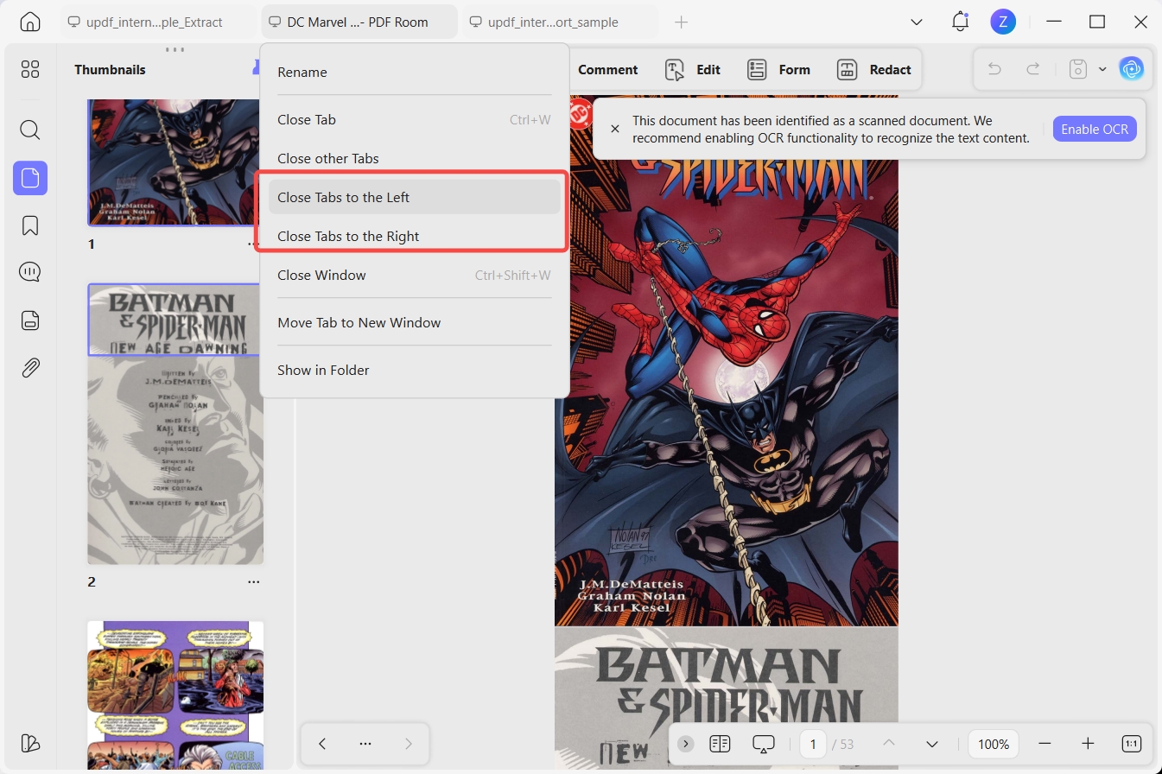Select Close Tab in the context menu

415,119
